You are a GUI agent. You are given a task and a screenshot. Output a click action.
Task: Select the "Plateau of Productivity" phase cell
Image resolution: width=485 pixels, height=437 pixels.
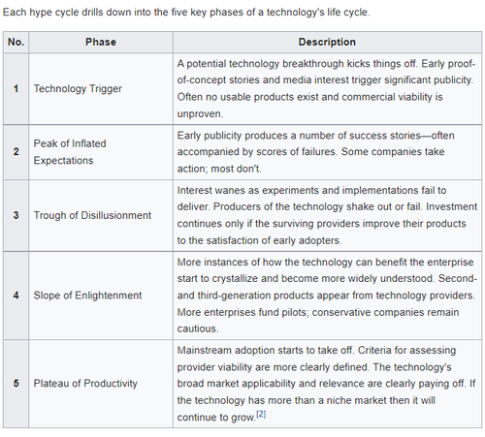pyautogui.click(x=101, y=384)
